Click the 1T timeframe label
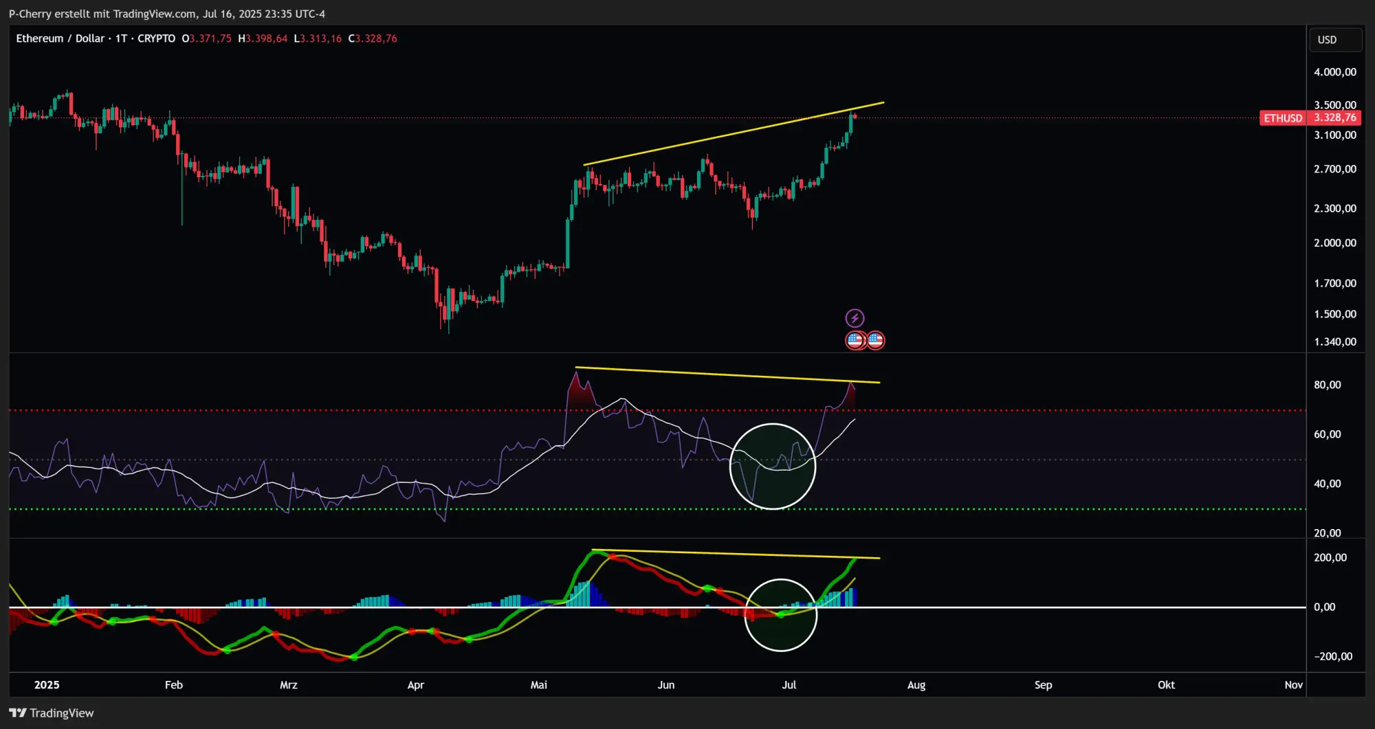This screenshot has width=1375, height=729. click(121, 38)
